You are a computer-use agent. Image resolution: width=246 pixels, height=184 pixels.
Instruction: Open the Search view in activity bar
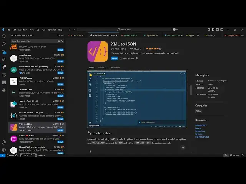(4, 44)
